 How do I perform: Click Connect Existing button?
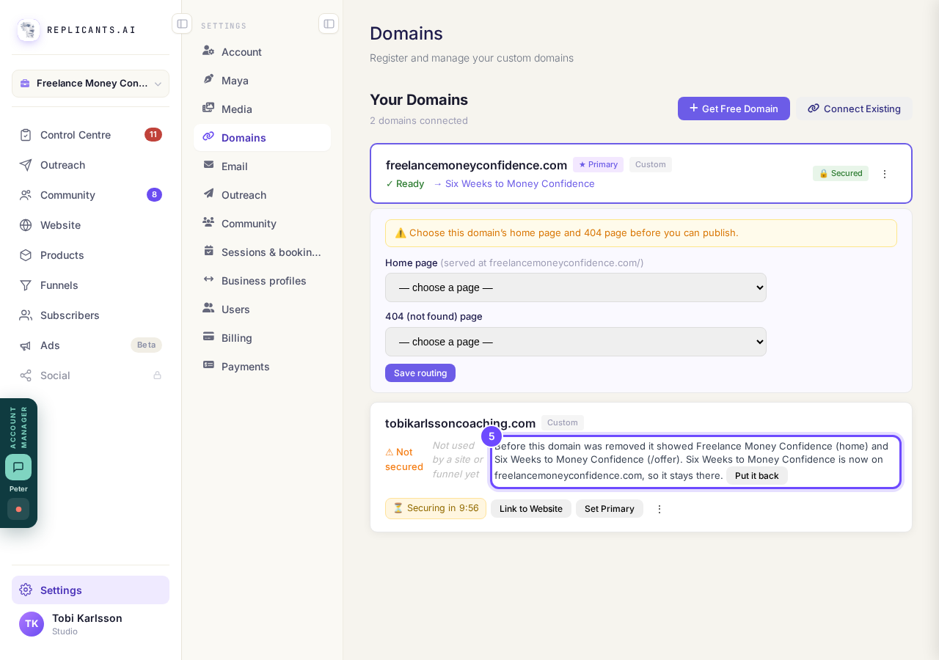click(855, 109)
